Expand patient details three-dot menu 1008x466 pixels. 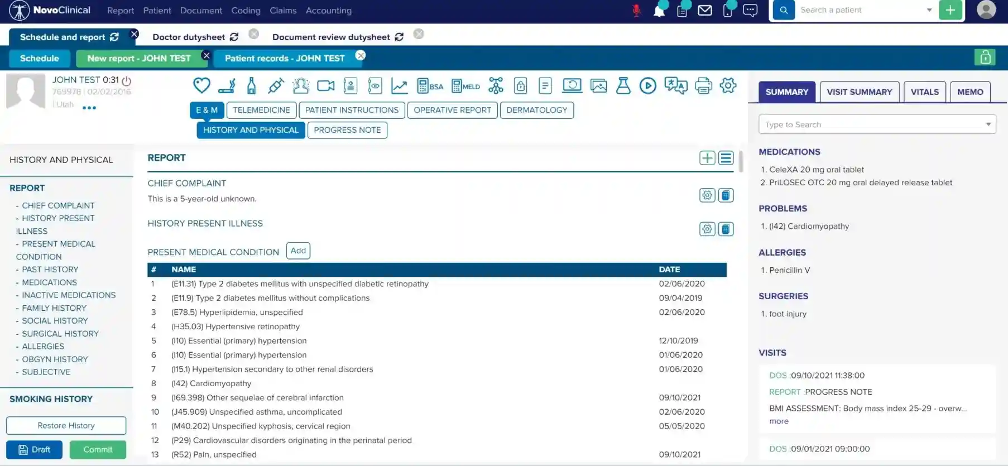tap(89, 108)
